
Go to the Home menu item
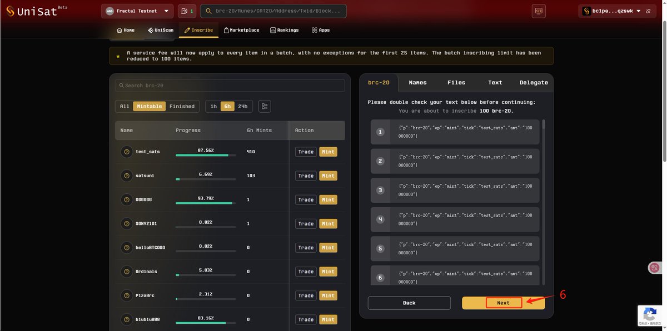click(126, 30)
